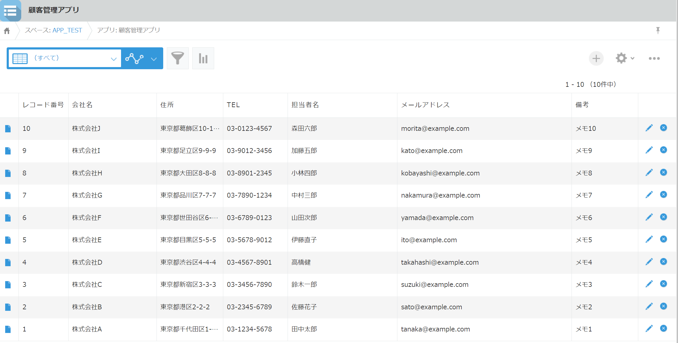Click the morita@example.com email cell

coord(435,129)
